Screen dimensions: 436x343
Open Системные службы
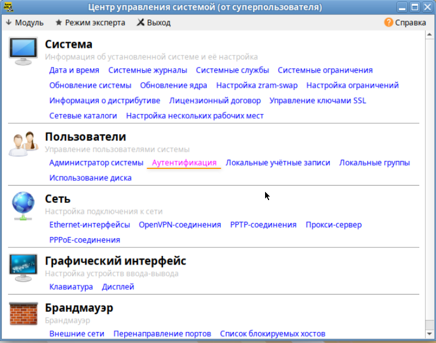(233, 70)
